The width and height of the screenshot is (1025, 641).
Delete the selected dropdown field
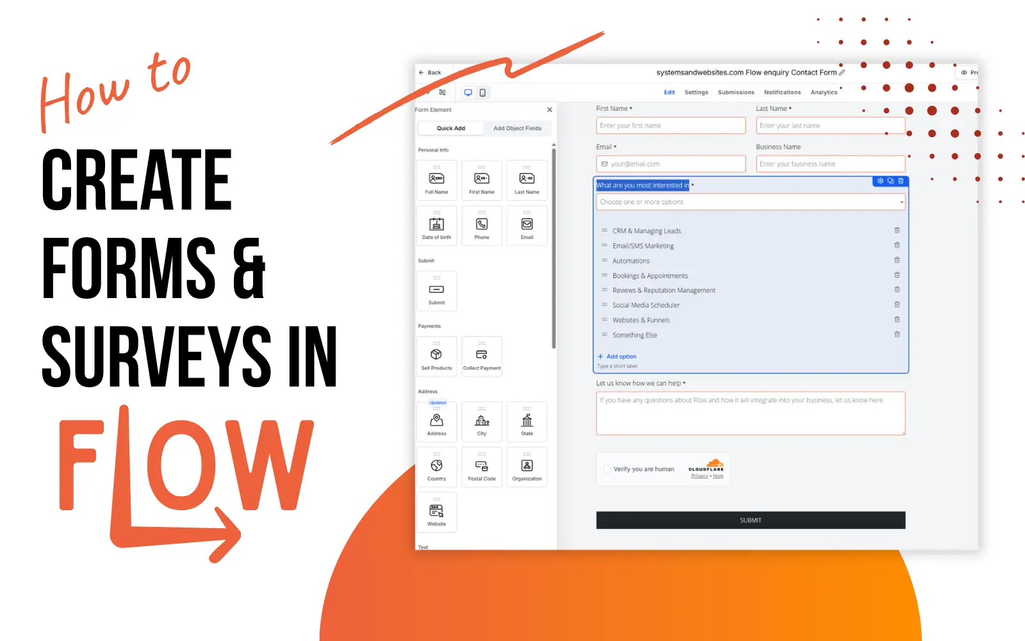pyautogui.click(x=901, y=181)
